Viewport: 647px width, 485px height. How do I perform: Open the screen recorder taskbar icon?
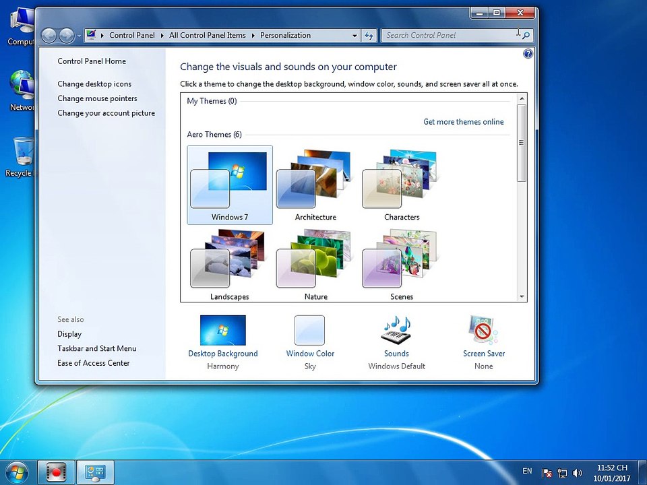coord(57,473)
